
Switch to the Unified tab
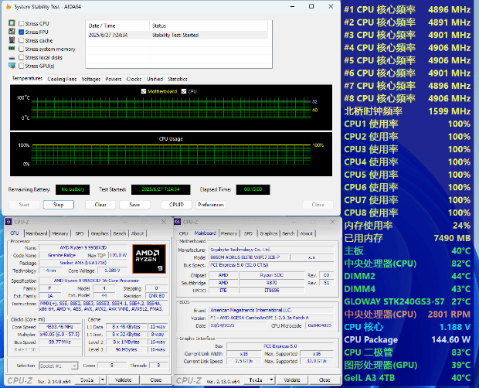tap(155, 79)
